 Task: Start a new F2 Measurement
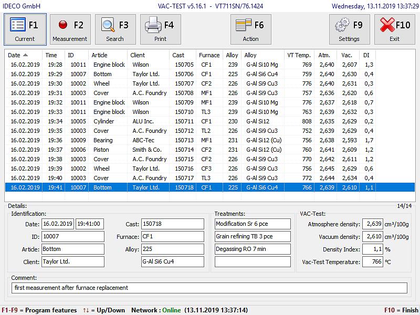[x=70, y=29]
